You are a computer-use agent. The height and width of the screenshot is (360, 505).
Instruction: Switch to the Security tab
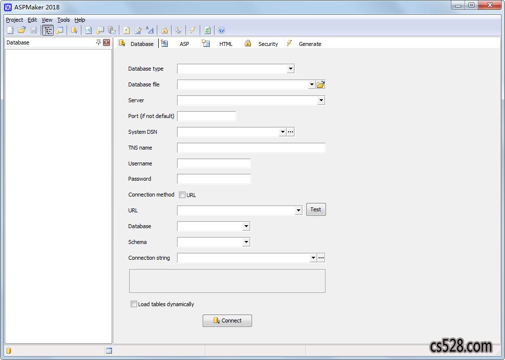[262, 44]
